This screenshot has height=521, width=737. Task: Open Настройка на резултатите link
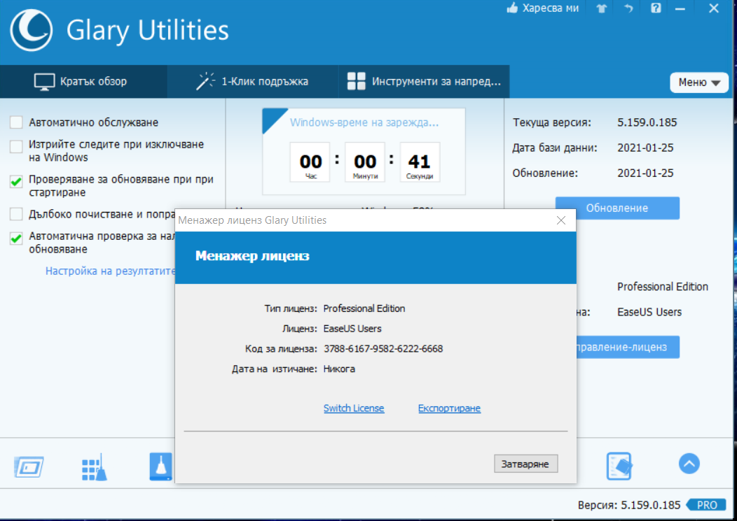(110, 271)
